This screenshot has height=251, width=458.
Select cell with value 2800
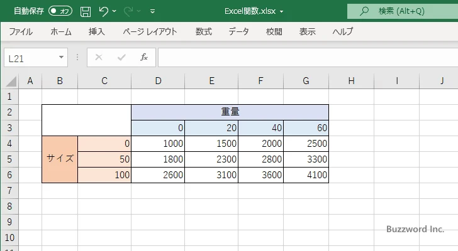click(x=260, y=159)
